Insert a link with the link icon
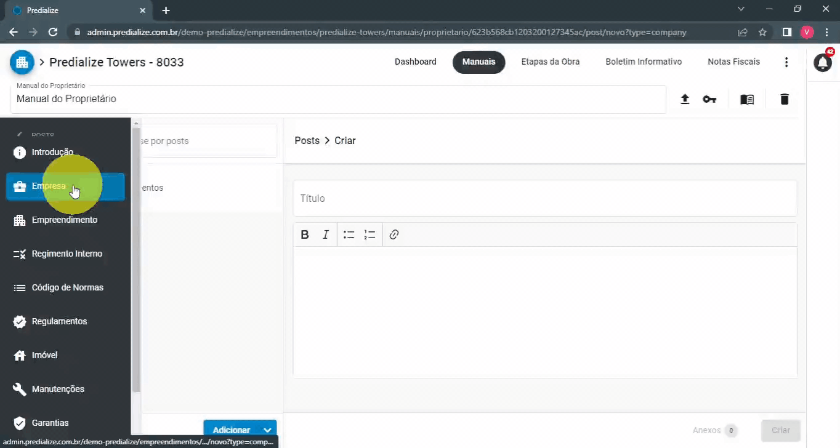 [x=394, y=234]
